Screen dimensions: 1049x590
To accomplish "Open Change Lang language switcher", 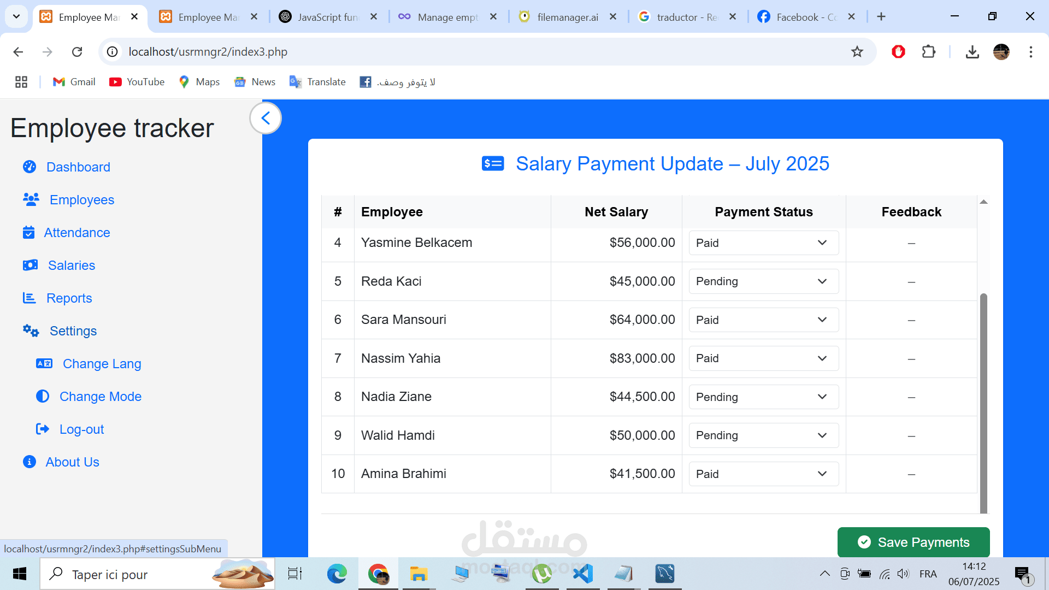I will tap(102, 363).
